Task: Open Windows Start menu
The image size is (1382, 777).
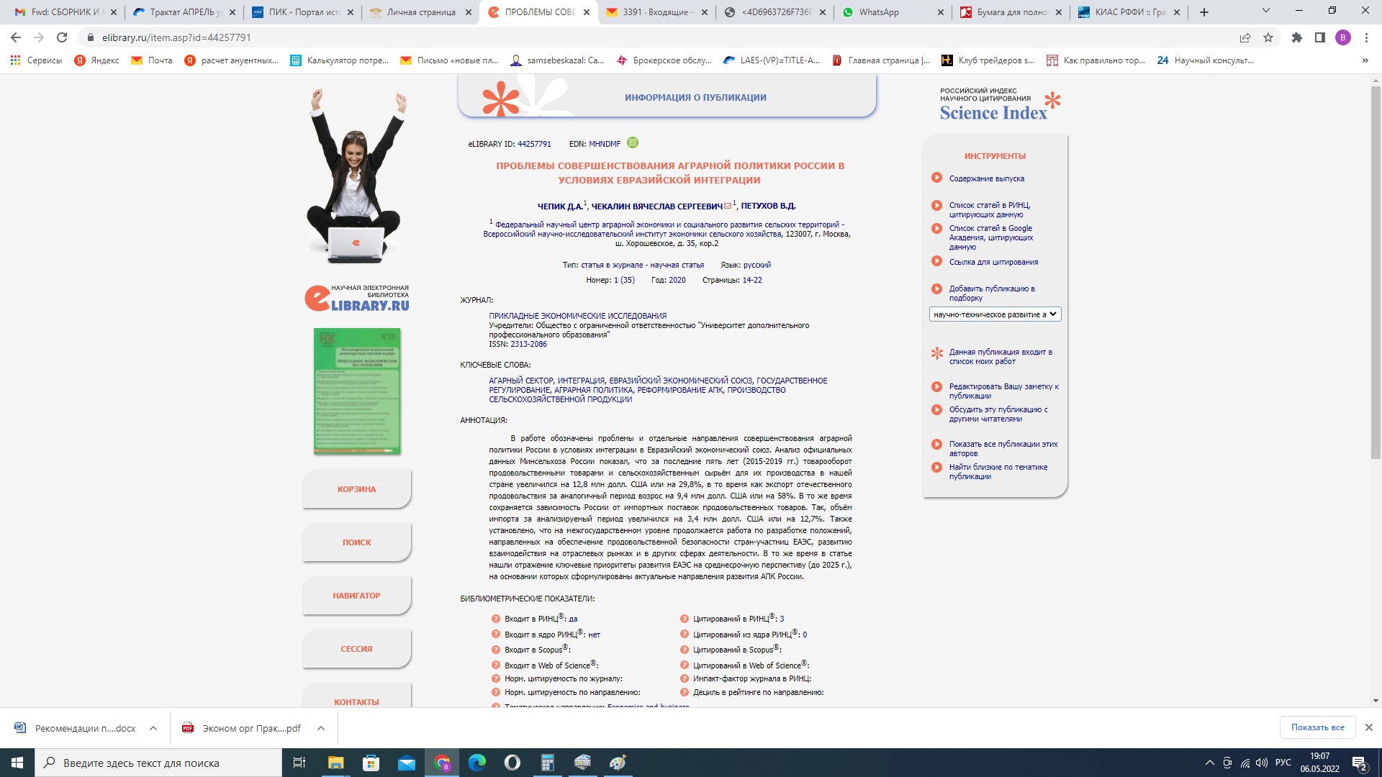Action: tap(17, 763)
